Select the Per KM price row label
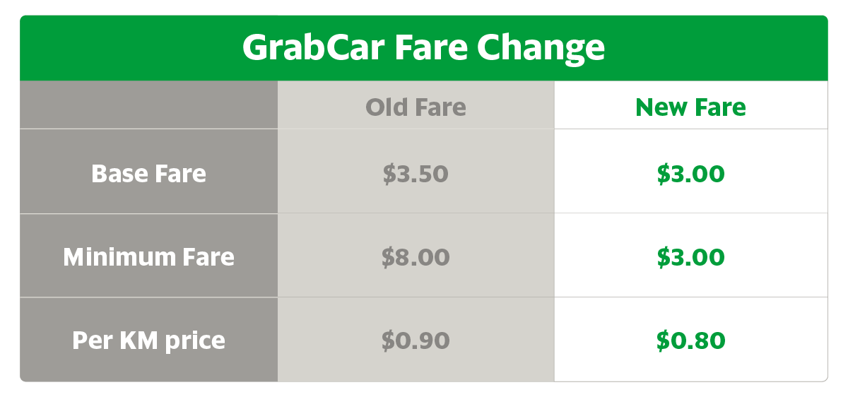848x397 pixels. click(x=148, y=340)
